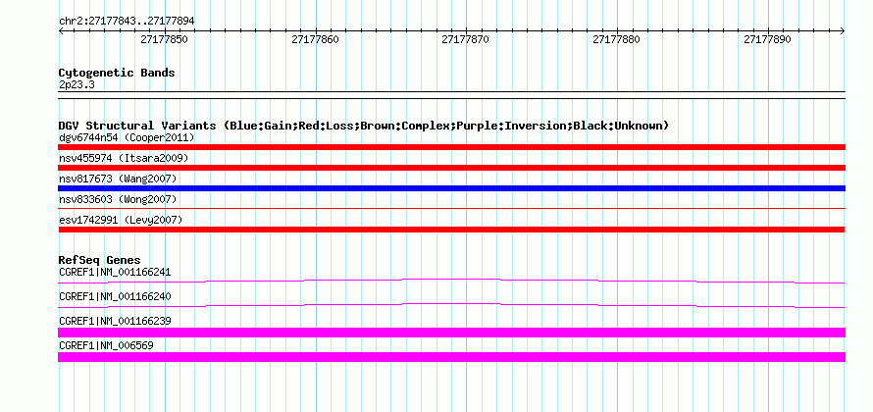Select the esv1742991 (Levy2007) label
873x412 pixels.
tap(121, 220)
